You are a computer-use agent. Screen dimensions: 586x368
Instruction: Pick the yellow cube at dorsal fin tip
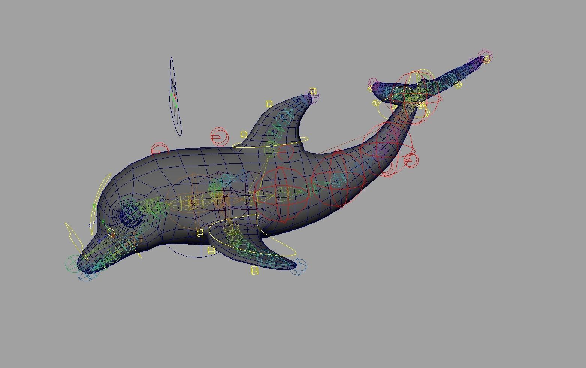point(313,91)
